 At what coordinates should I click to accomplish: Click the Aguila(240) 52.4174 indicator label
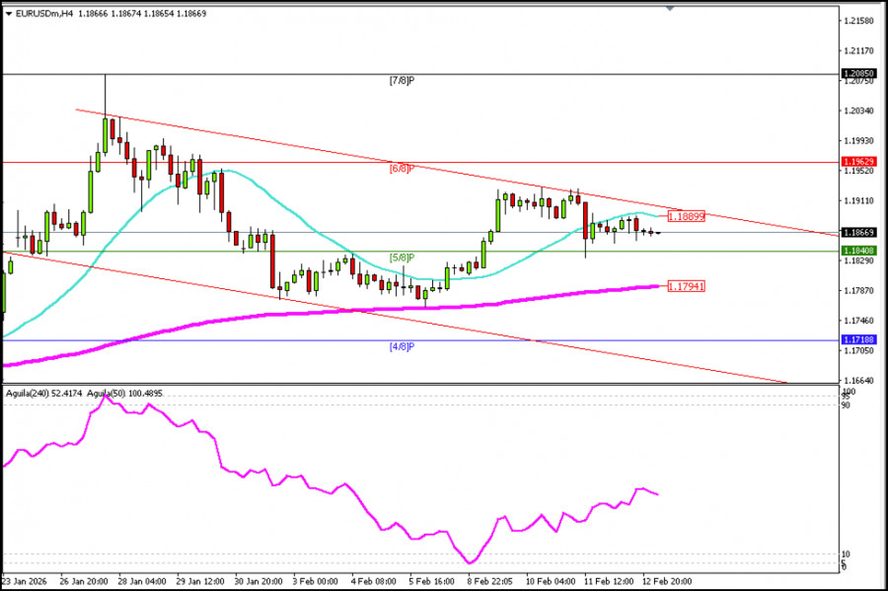[x=44, y=393]
